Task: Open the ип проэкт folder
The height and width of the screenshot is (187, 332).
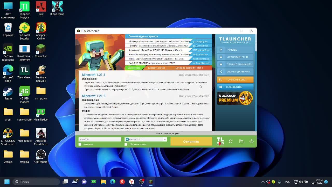Action: click(41, 93)
